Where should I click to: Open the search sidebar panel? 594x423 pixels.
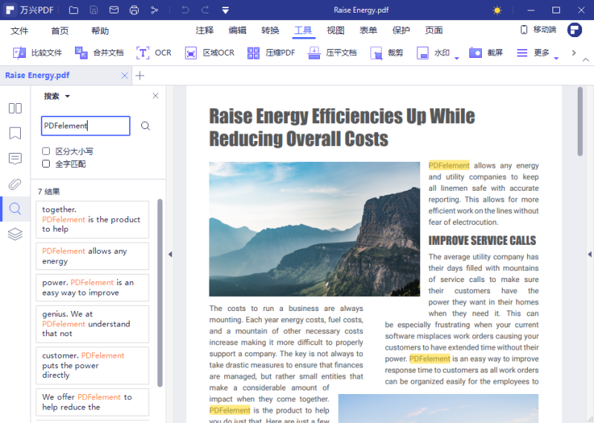pyautogui.click(x=15, y=209)
